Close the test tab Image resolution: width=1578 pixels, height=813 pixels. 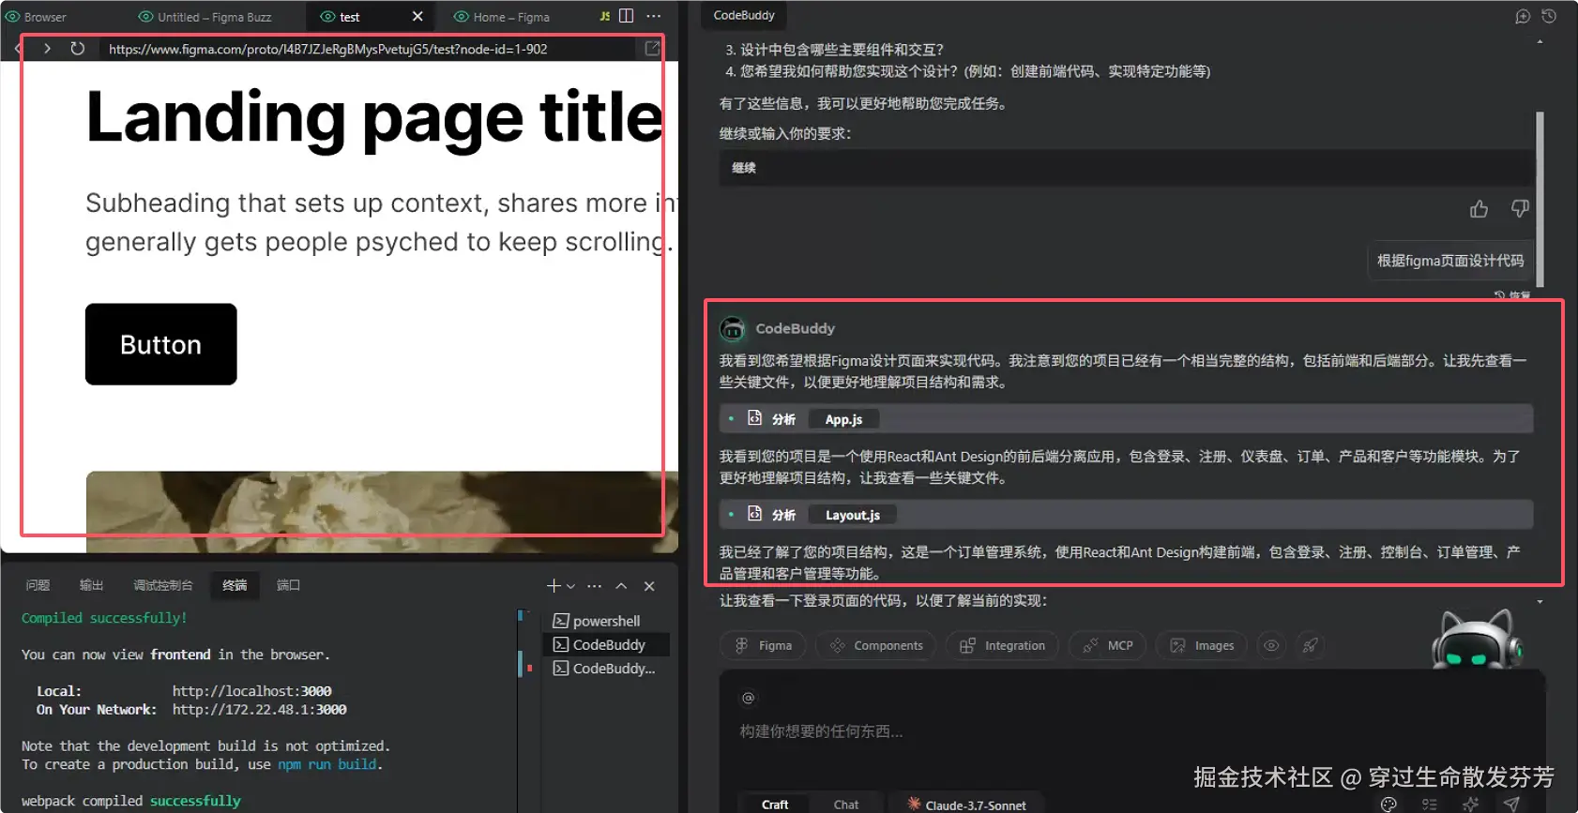tap(417, 16)
